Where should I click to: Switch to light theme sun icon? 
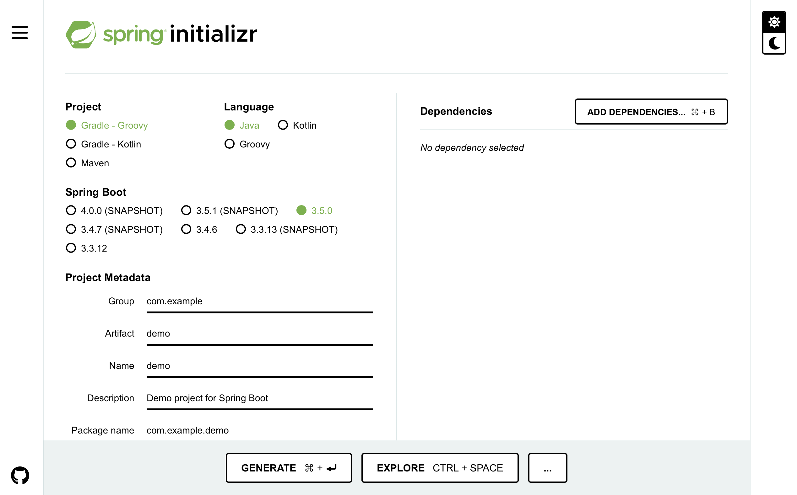pos(774,22)
